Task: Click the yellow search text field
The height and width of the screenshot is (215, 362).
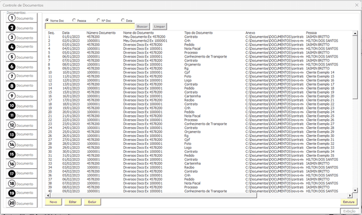Action: click(x=90, y=27)
